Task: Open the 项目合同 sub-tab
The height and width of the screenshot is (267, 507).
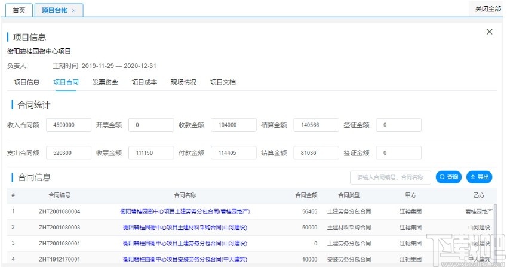Action: [66, 82]
